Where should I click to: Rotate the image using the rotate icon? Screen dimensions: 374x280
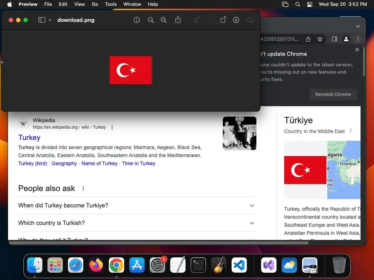(223, 20)
